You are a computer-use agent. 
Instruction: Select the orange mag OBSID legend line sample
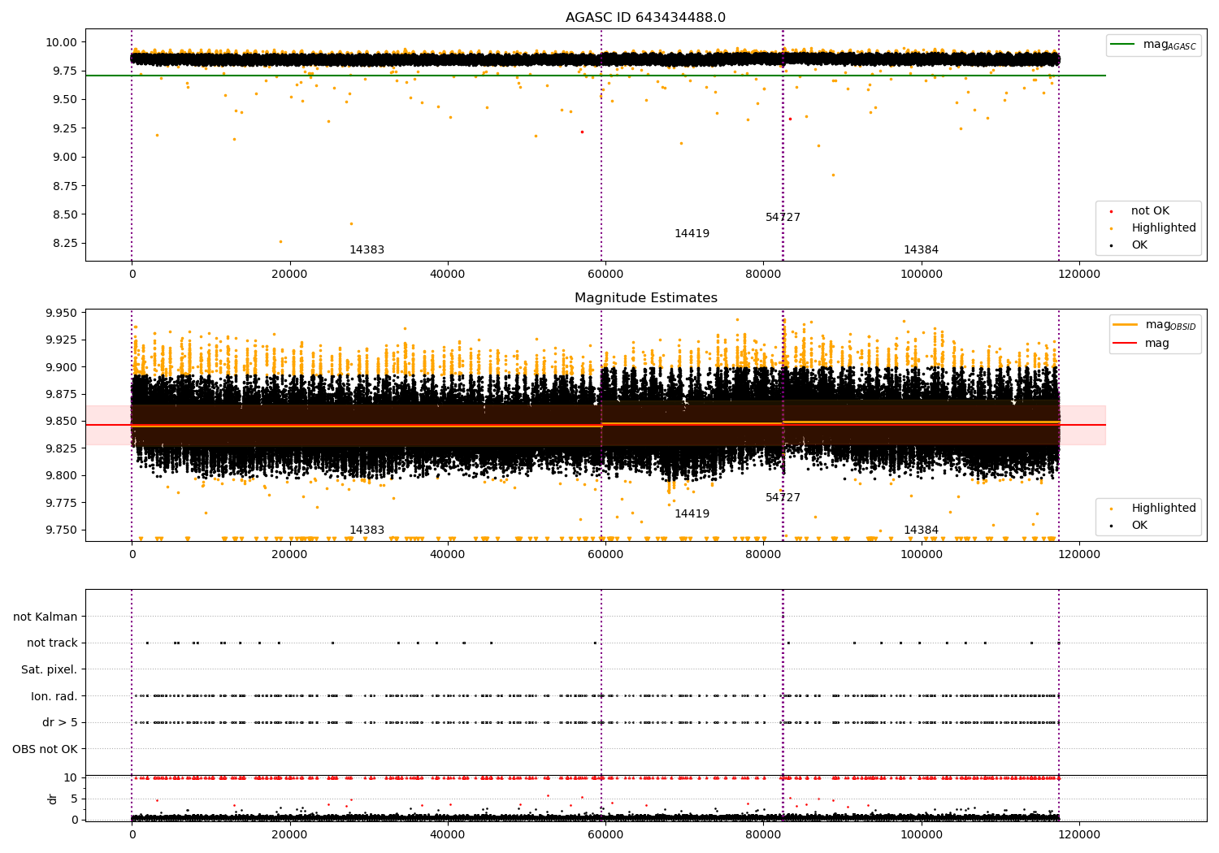1126,325
